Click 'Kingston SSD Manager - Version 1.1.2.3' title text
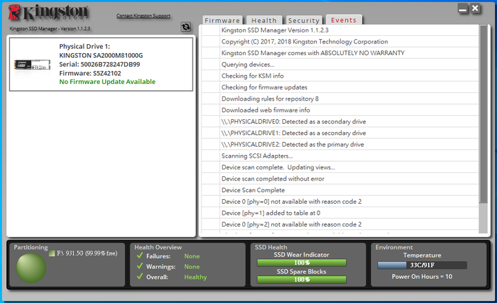 coord(50,28)
